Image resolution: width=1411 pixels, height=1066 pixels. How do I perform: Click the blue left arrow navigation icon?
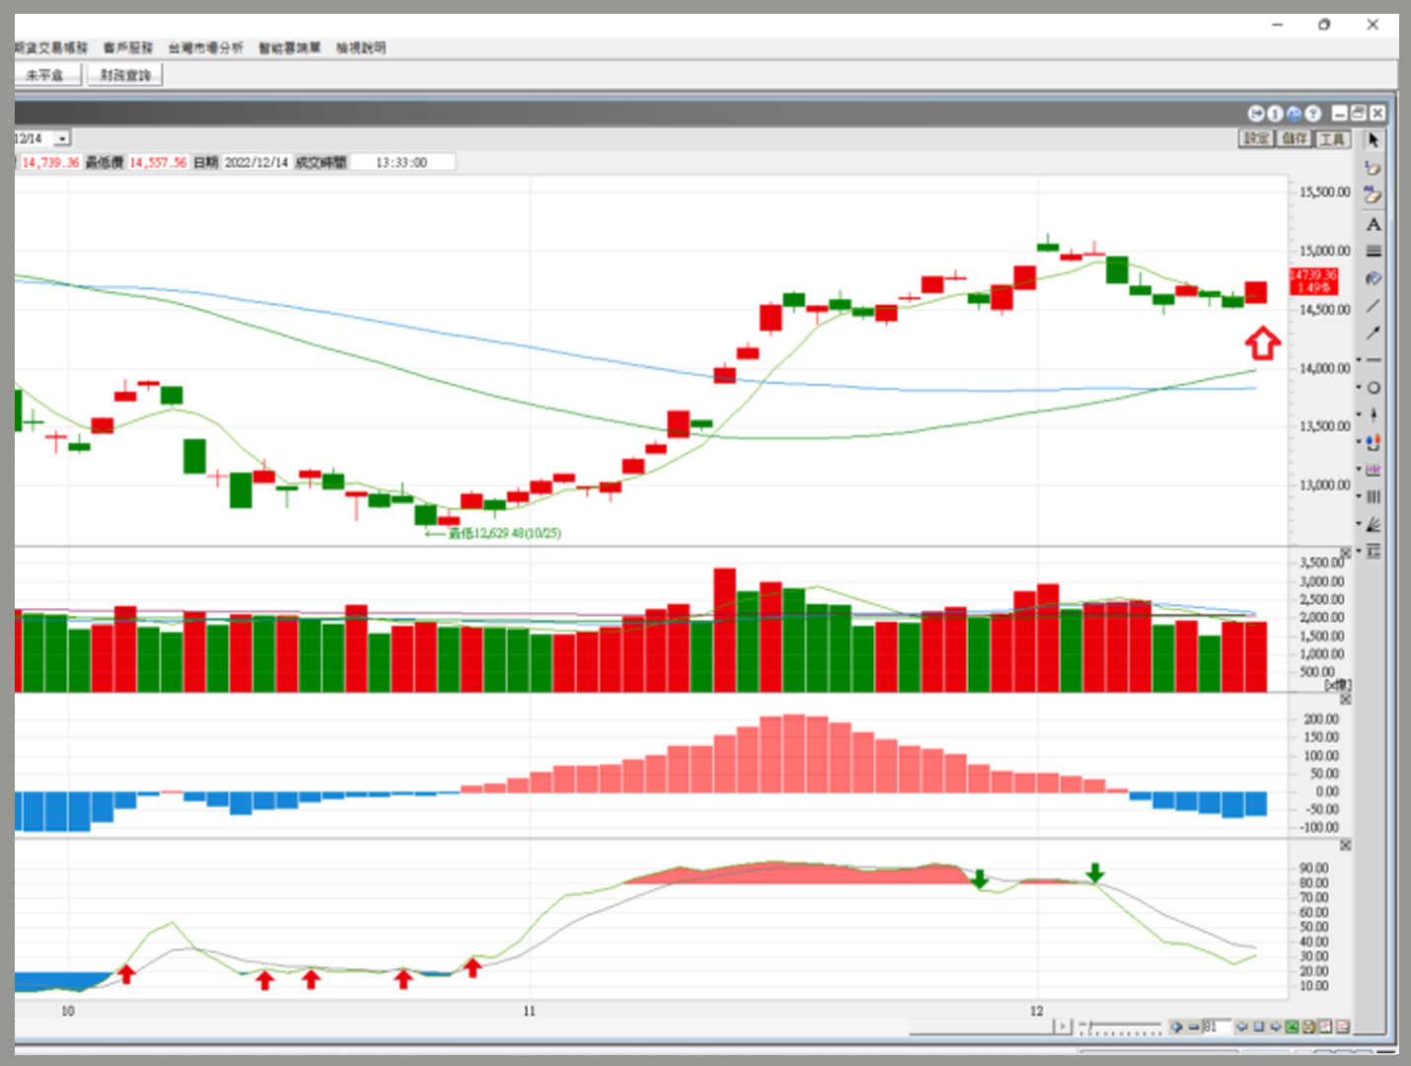click(1241, 1027)
